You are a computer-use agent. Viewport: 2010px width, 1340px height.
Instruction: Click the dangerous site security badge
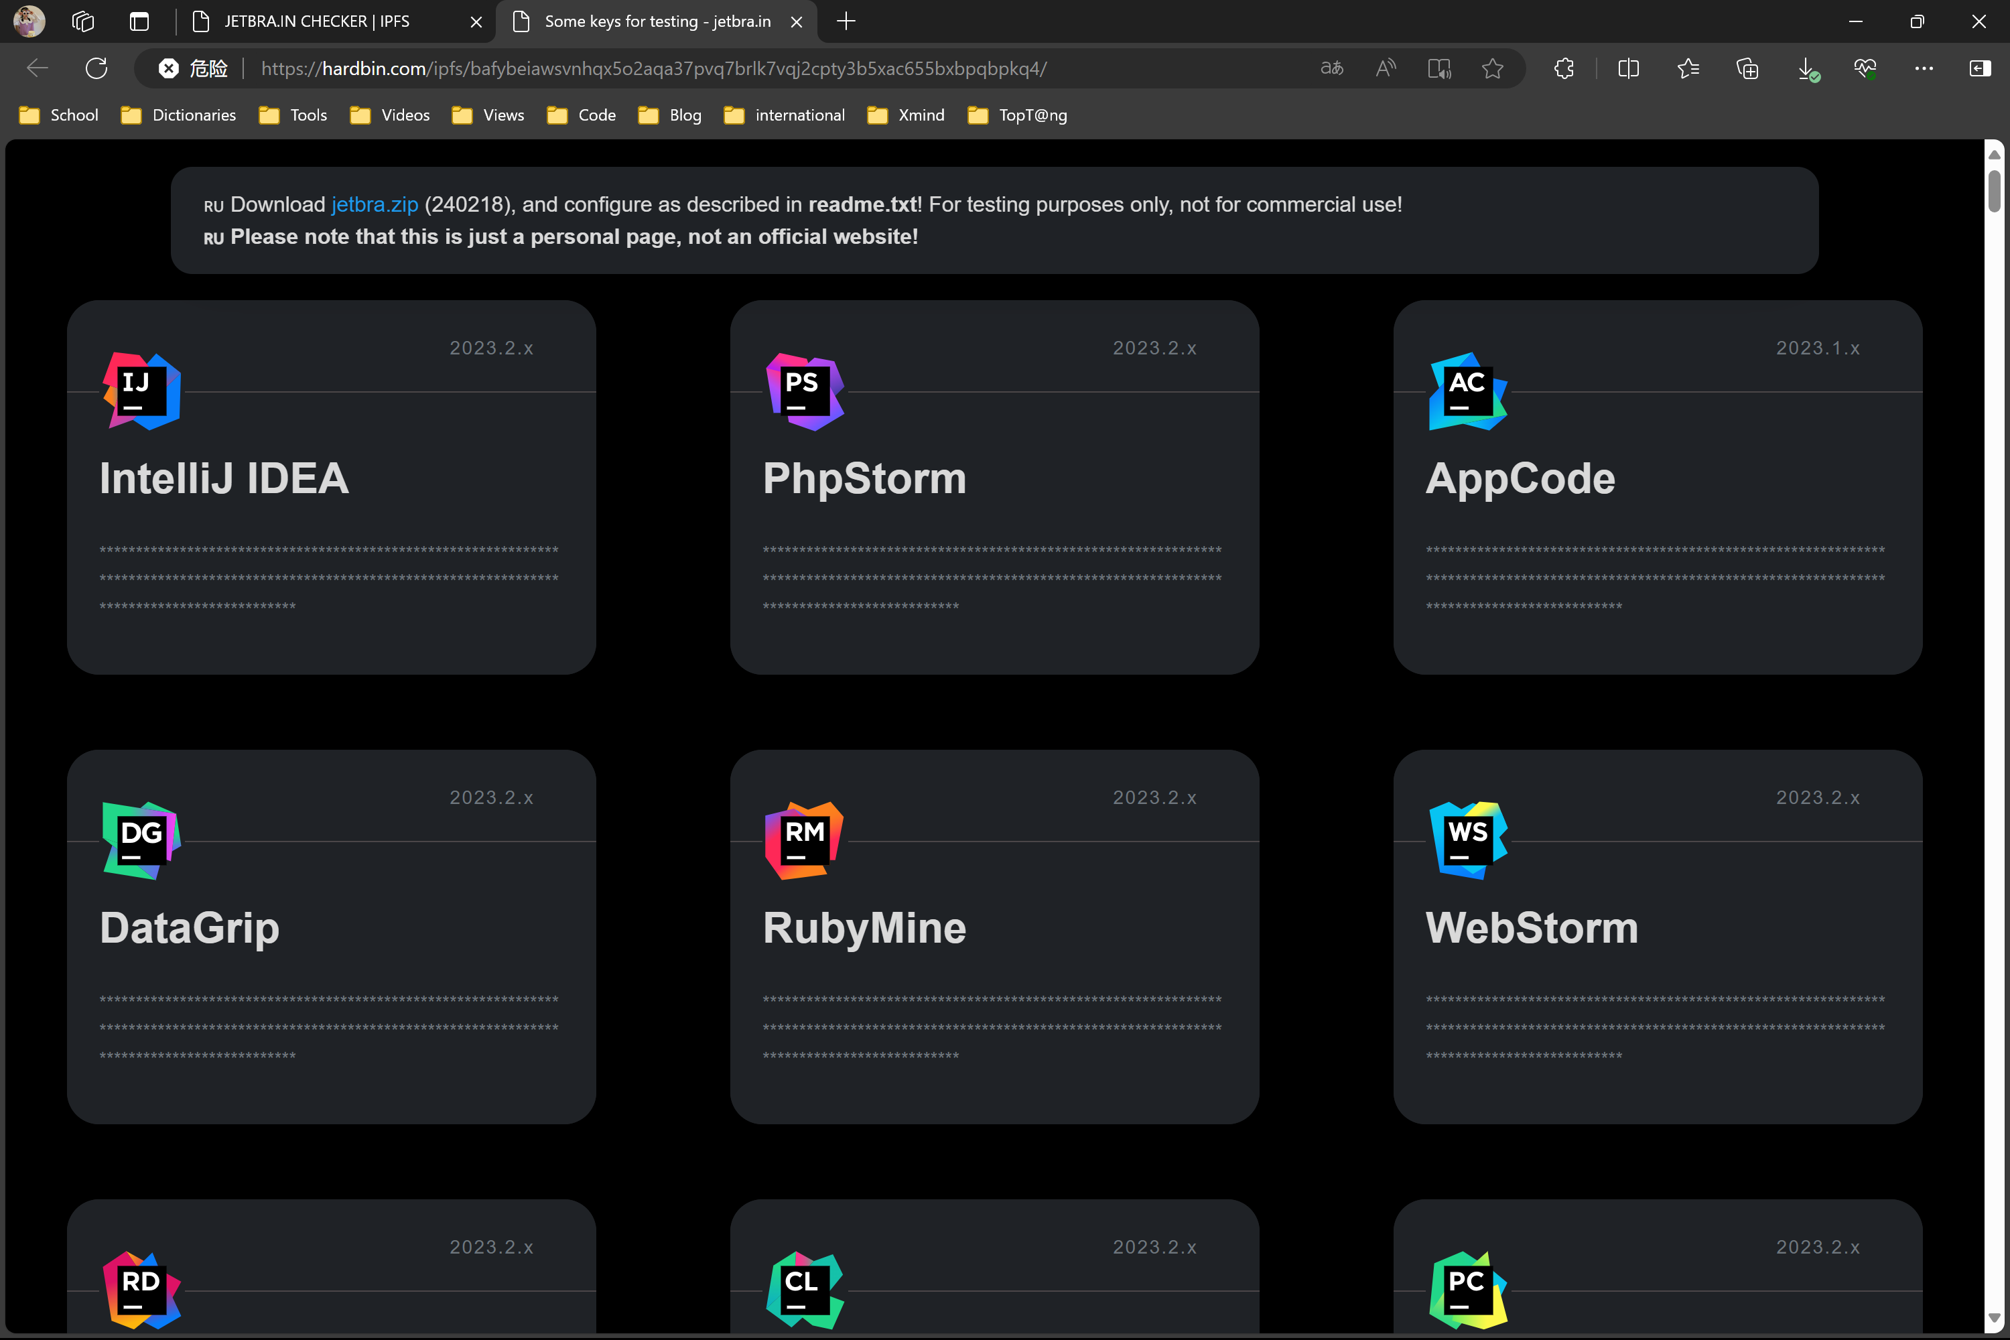[193, 68]
